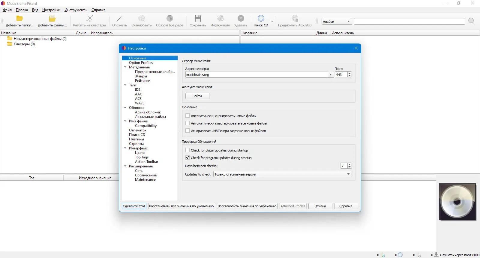Screen dimensions: 480x258
Task: Select Compatibility in settings tree
Action: pos(146,126)
